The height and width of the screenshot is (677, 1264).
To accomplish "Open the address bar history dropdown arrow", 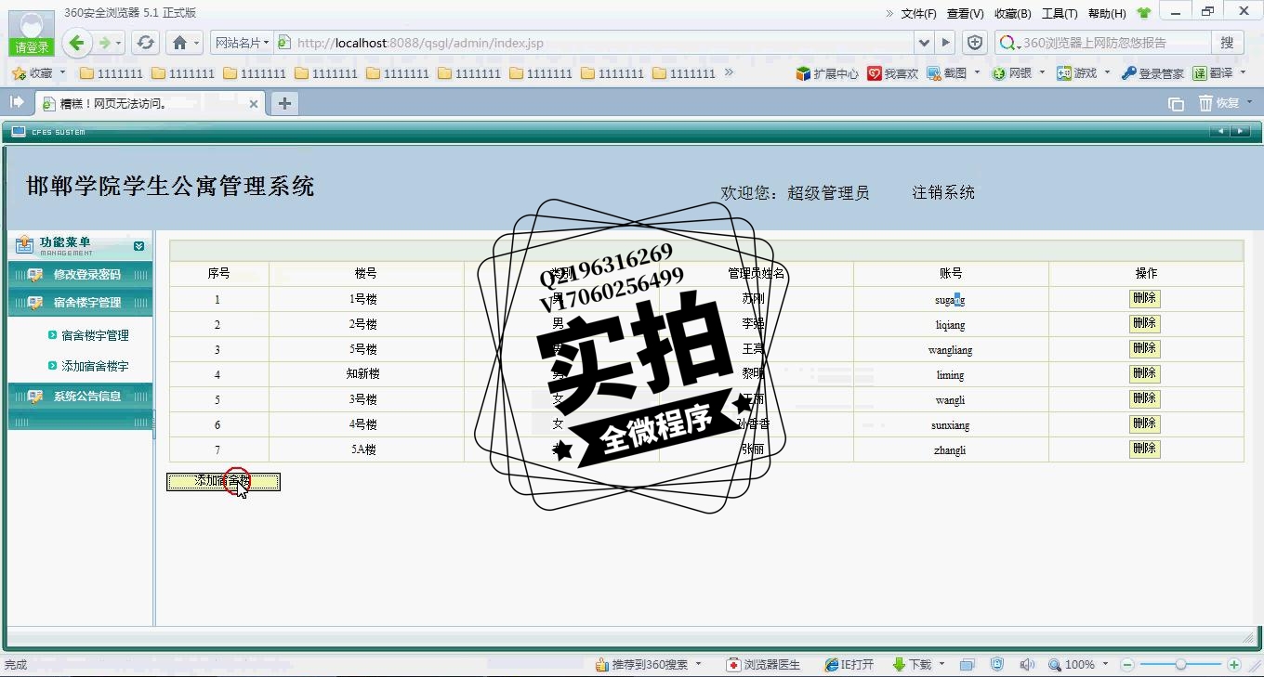I will coord(924,43).
